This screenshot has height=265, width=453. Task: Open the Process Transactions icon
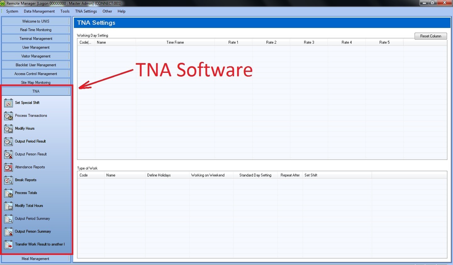coord(8,116)
